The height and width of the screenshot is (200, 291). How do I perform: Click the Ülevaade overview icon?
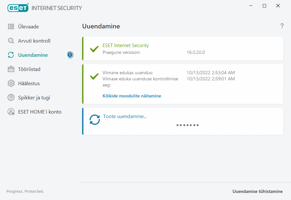tap(11, 27)
